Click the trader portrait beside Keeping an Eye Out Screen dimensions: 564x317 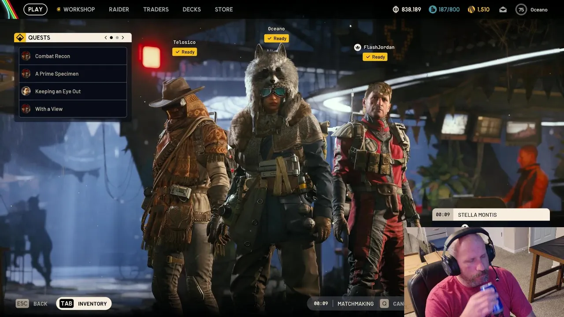[26, 91]
